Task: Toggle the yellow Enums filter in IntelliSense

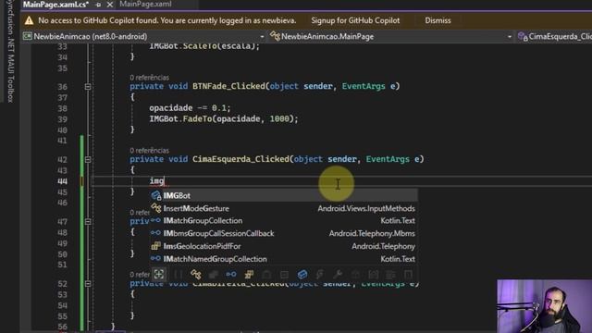Action: coord(249,275)
